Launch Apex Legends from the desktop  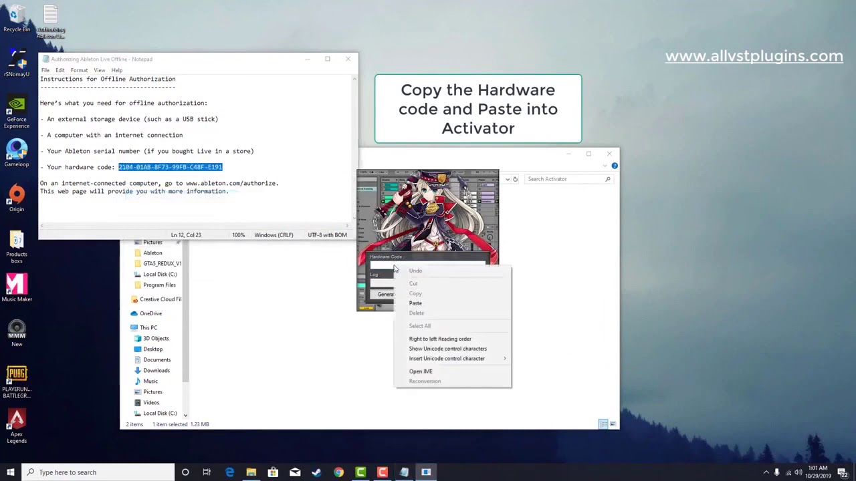pyautogui.click(x=17, y=427)
